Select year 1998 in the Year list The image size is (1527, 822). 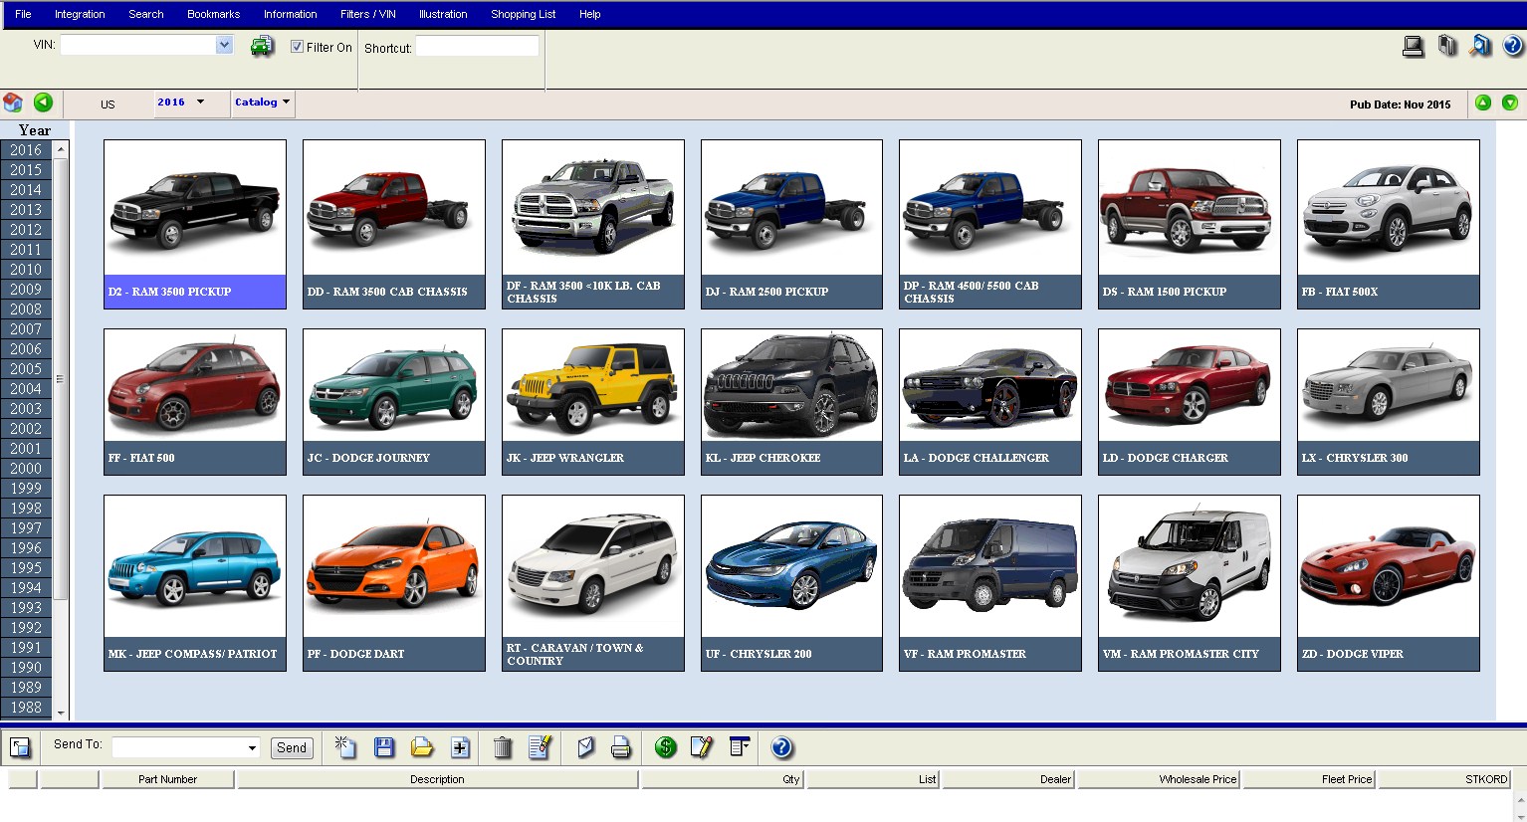click(26, 509)
